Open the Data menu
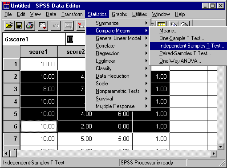The image size is (227, 168). coord(51,14)
